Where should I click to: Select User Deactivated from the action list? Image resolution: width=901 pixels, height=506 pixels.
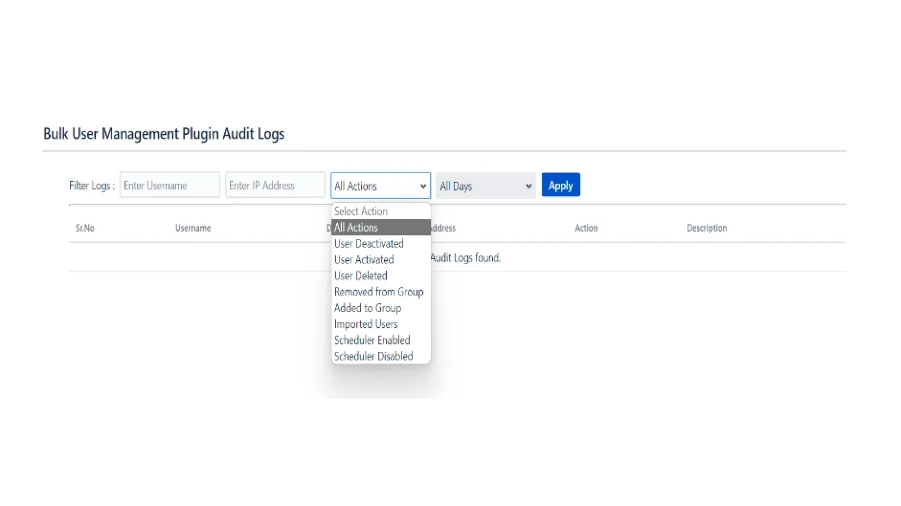[x=369, y=243]
